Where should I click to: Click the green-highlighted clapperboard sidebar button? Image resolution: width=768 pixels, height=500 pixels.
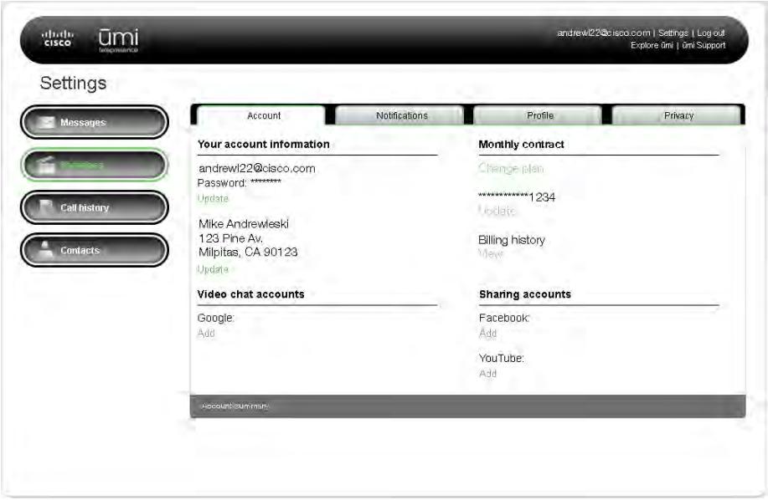95,165
